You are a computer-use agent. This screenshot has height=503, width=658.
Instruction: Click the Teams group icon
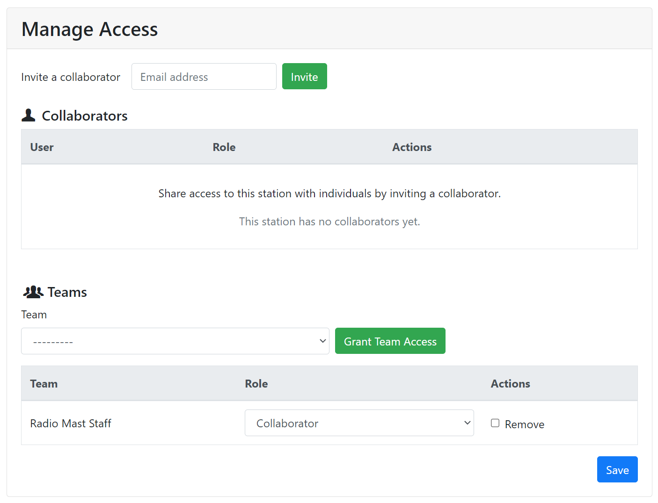tap(33, 292)
